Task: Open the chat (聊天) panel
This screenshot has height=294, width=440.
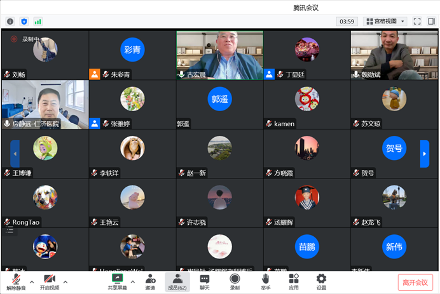Action: click(205, 281)
